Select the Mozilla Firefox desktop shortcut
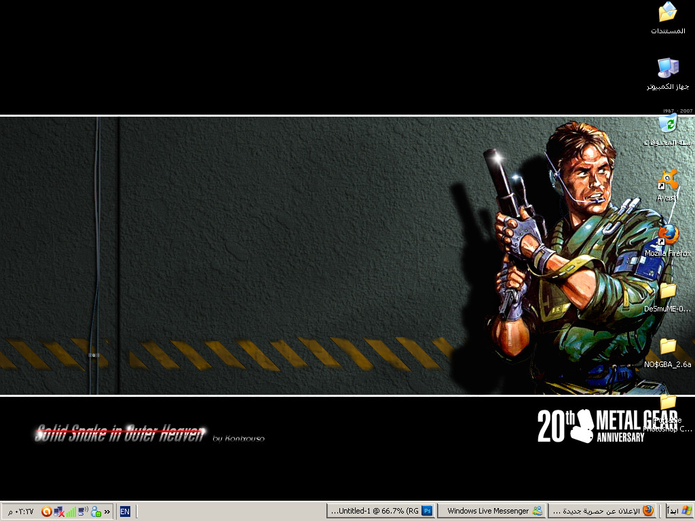This screenshot has width=695, height=521. pos(668,242)
